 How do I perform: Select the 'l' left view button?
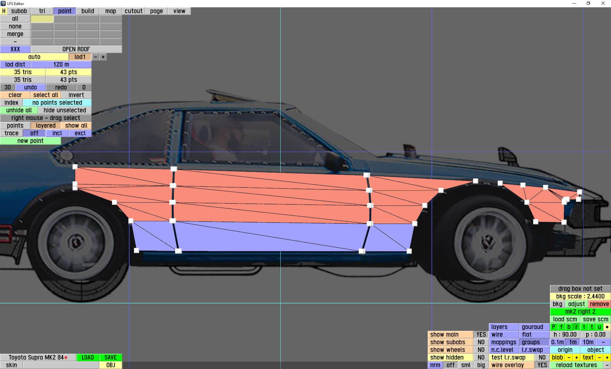point(584,327)
